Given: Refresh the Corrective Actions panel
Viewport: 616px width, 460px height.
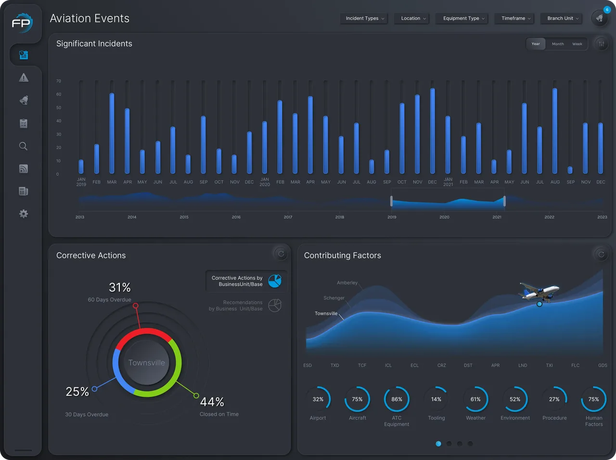Looking at the screenshot, I should pos(281,254).
